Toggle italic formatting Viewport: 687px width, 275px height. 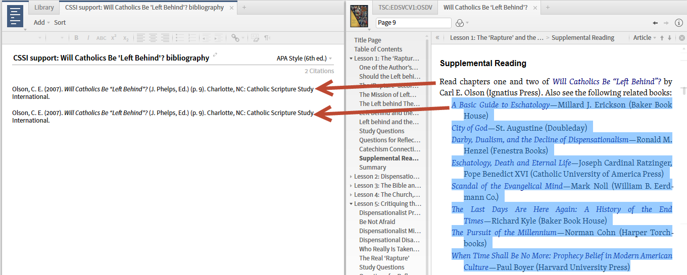pyautogui.click(x=88, y=38)
